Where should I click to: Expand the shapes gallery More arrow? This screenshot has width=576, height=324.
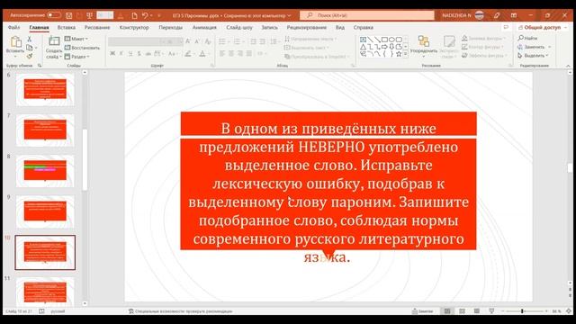(406, 54)
